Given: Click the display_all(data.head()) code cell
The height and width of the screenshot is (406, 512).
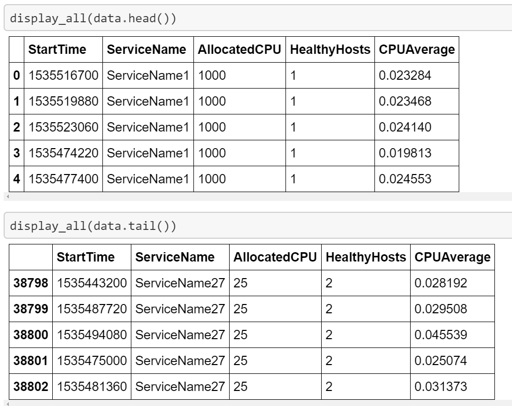Looking at the screenshot, I should click(x=259, y=17).
